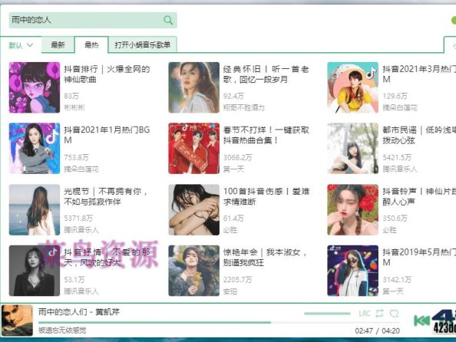
Task: Open the 抖音抒情 playlist cover image
Action: (35, 271)
